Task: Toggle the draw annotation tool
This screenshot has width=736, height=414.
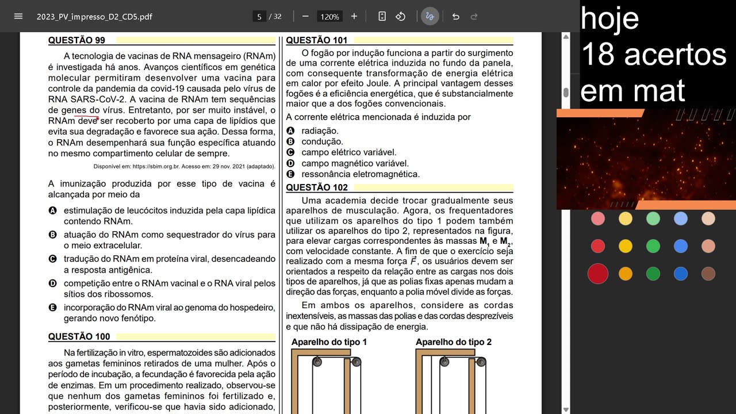Action: pos(429,16)
